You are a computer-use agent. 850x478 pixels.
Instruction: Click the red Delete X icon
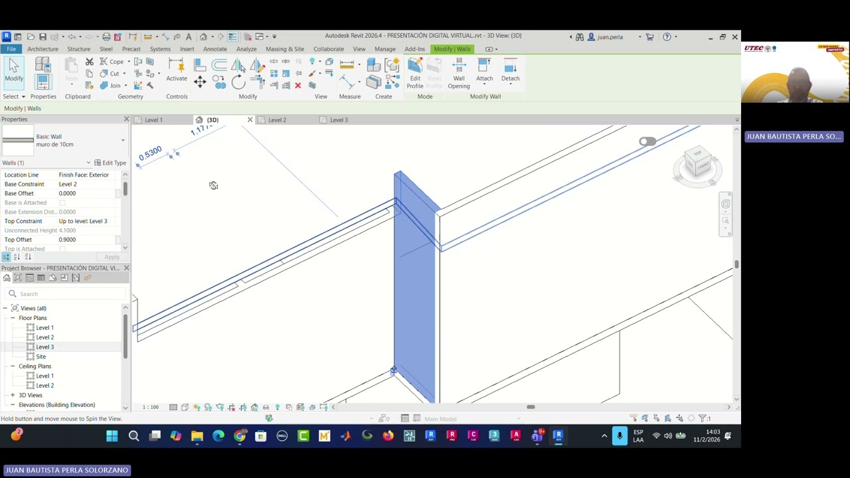(x=297, y=86)
